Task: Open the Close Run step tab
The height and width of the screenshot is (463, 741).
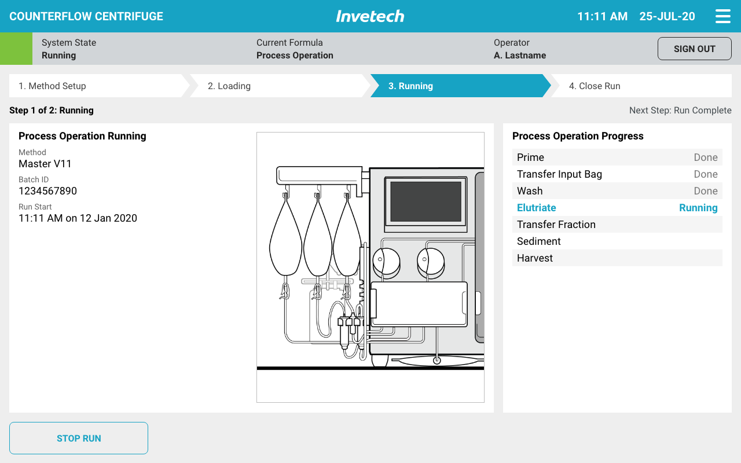Action: pyautogui.click(x=640, y=86)
